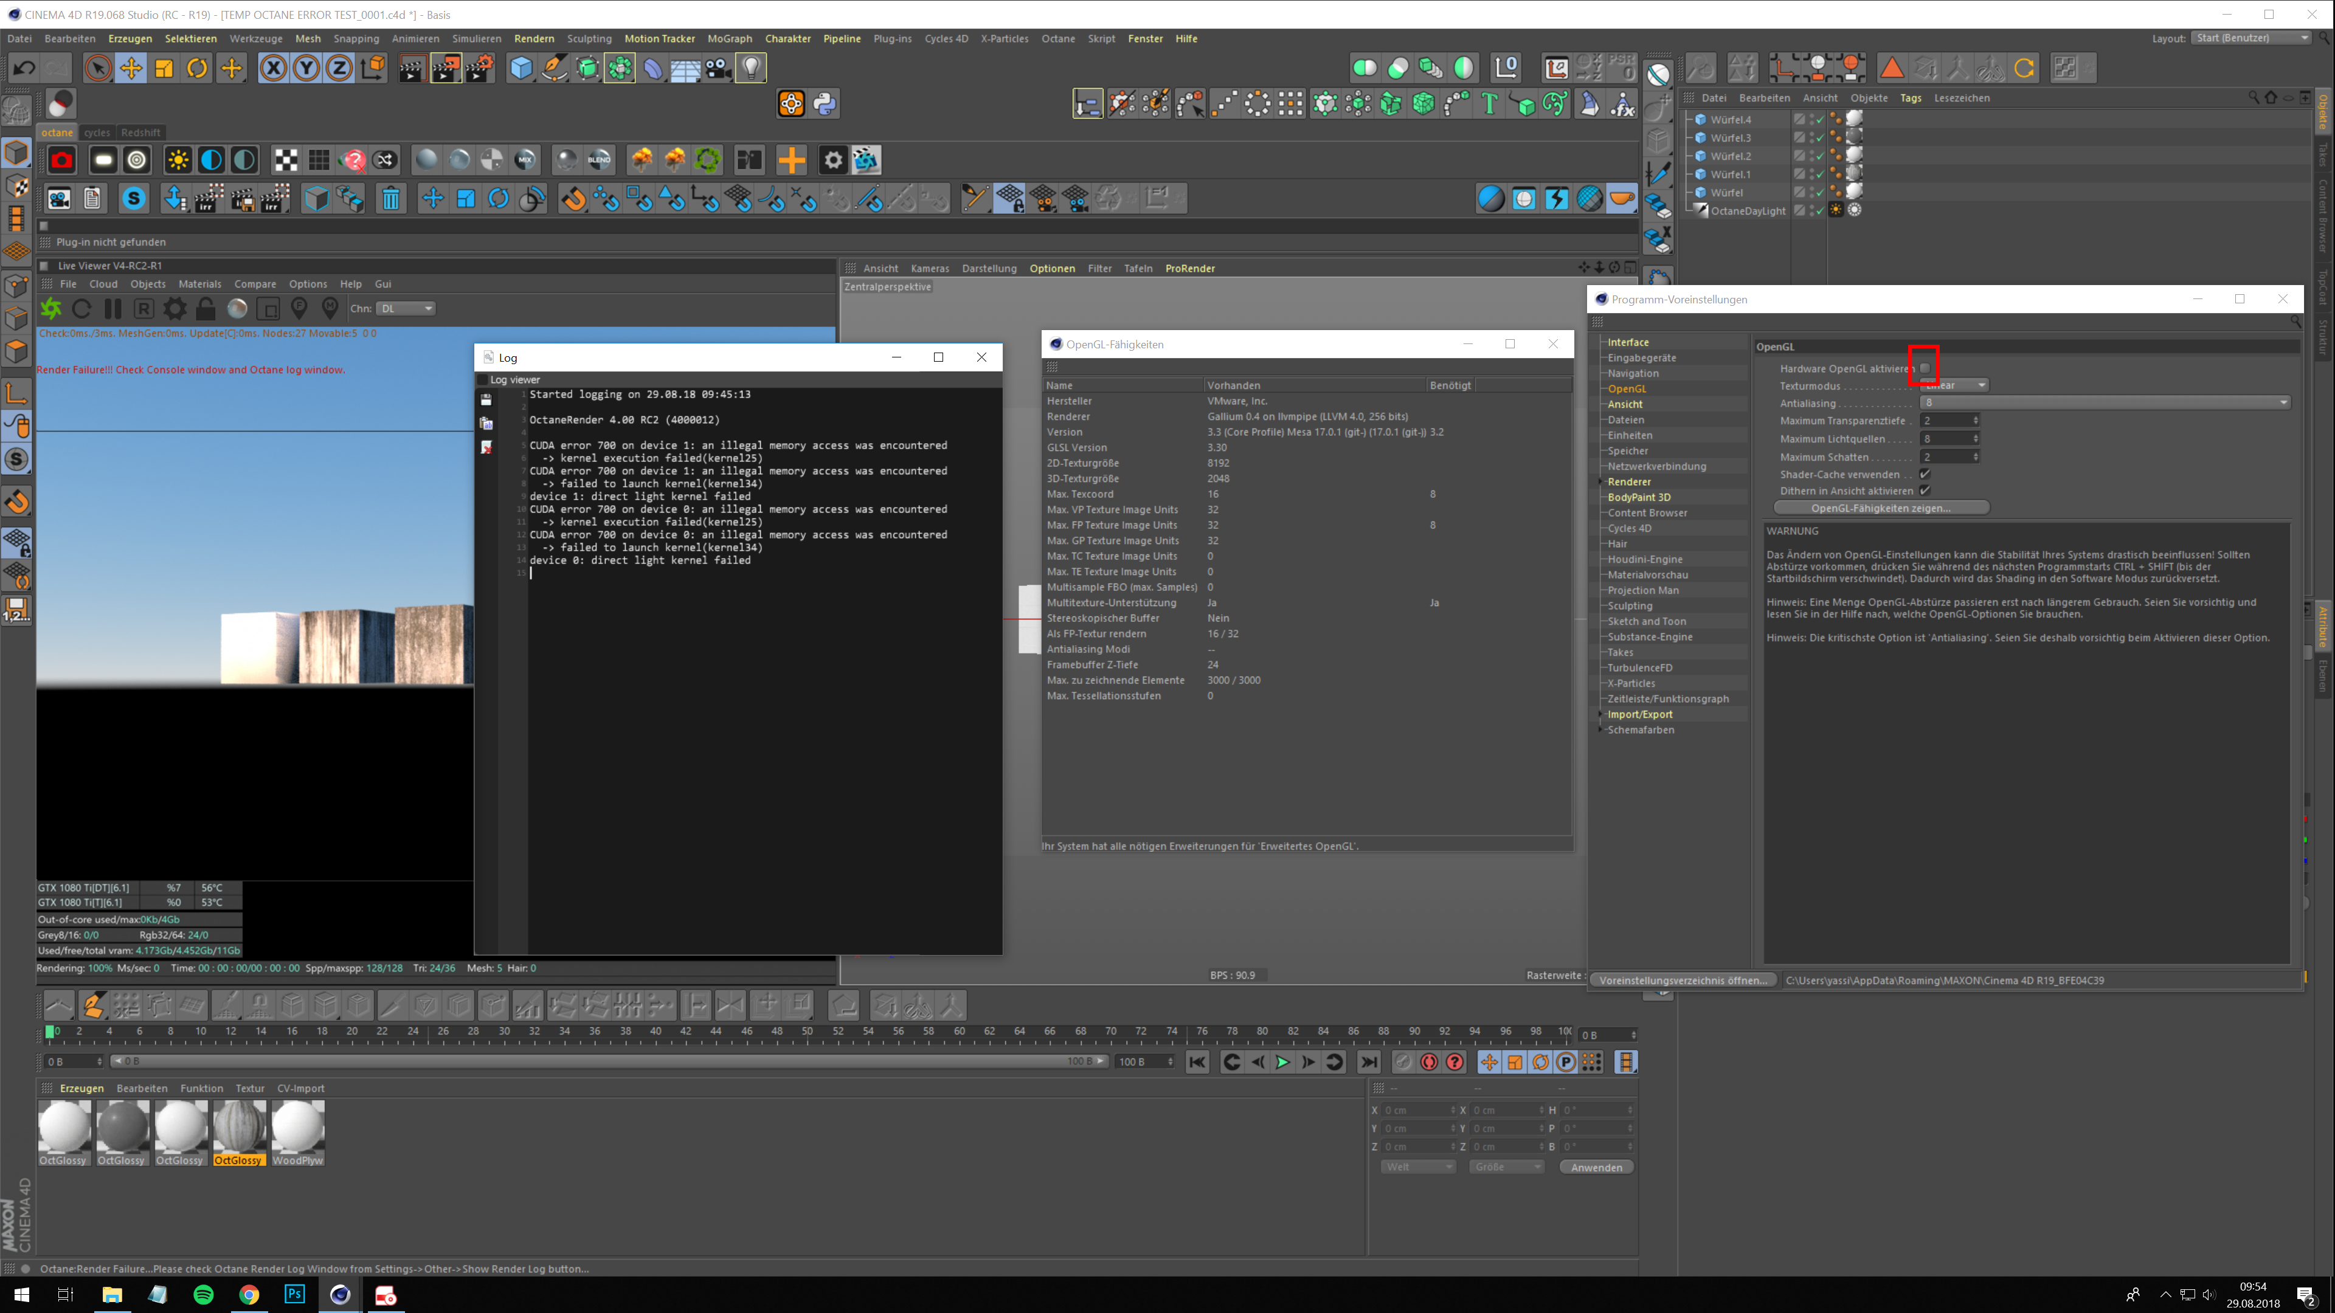
Task: Open Live Viewer settings gear icon
Action: pyautogui.click(x=174, y=309)
